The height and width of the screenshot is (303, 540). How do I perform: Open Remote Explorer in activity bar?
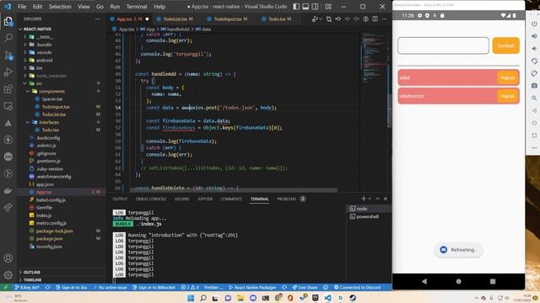[8, 106]
